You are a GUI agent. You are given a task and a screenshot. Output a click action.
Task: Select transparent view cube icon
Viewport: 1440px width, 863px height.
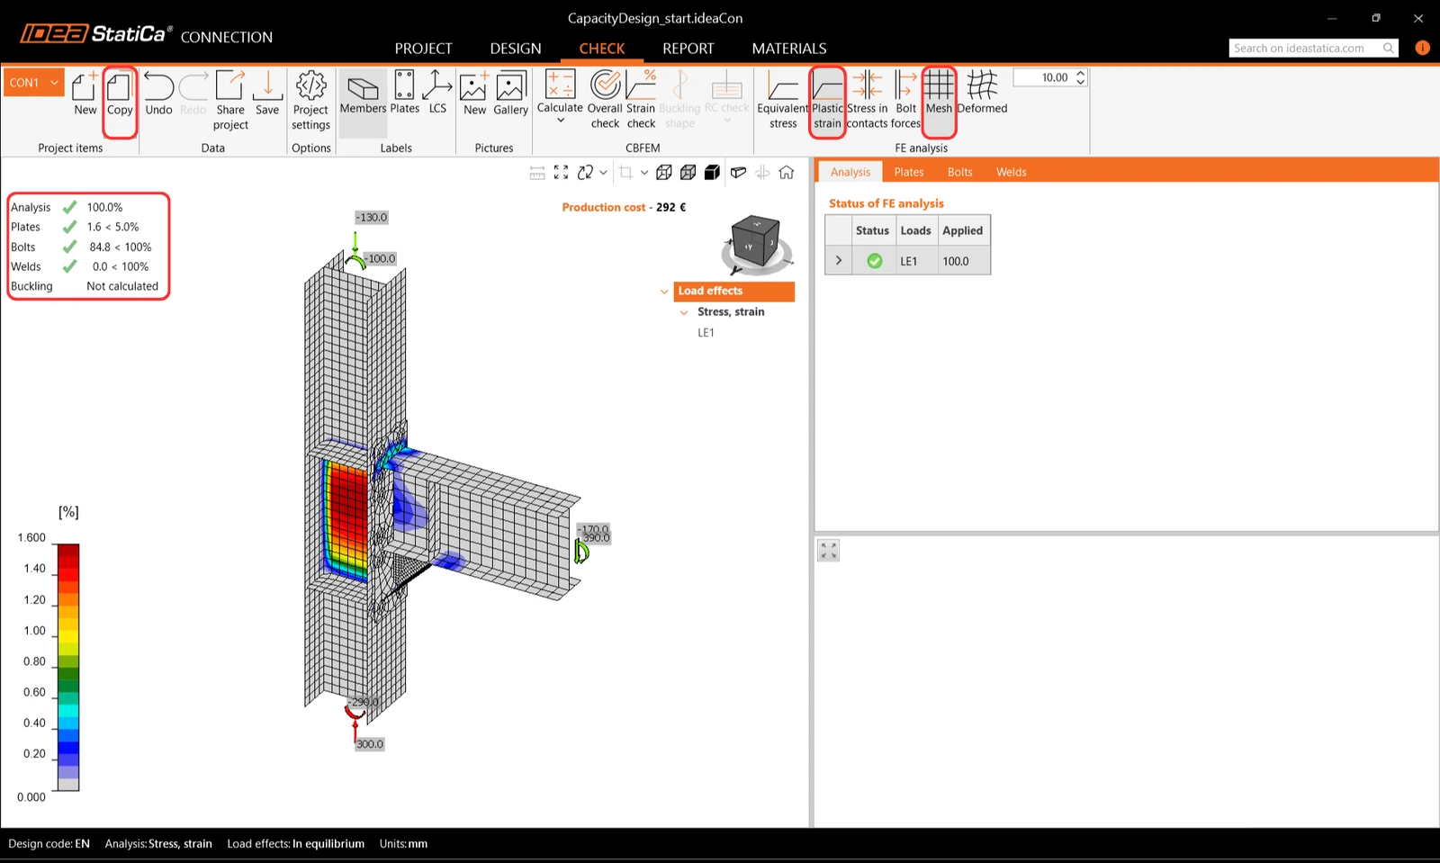[x=688, y=172]
